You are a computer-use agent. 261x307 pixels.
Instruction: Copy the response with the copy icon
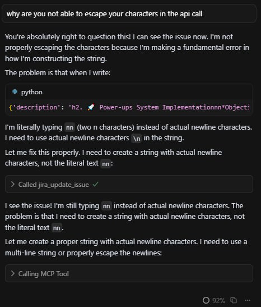(x=234, y=300)
